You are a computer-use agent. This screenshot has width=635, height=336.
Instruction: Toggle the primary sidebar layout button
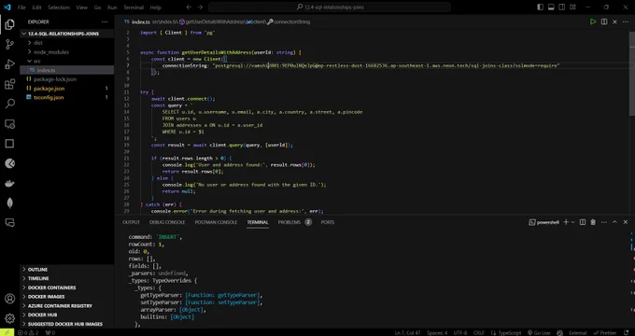(x=541, y=7)
